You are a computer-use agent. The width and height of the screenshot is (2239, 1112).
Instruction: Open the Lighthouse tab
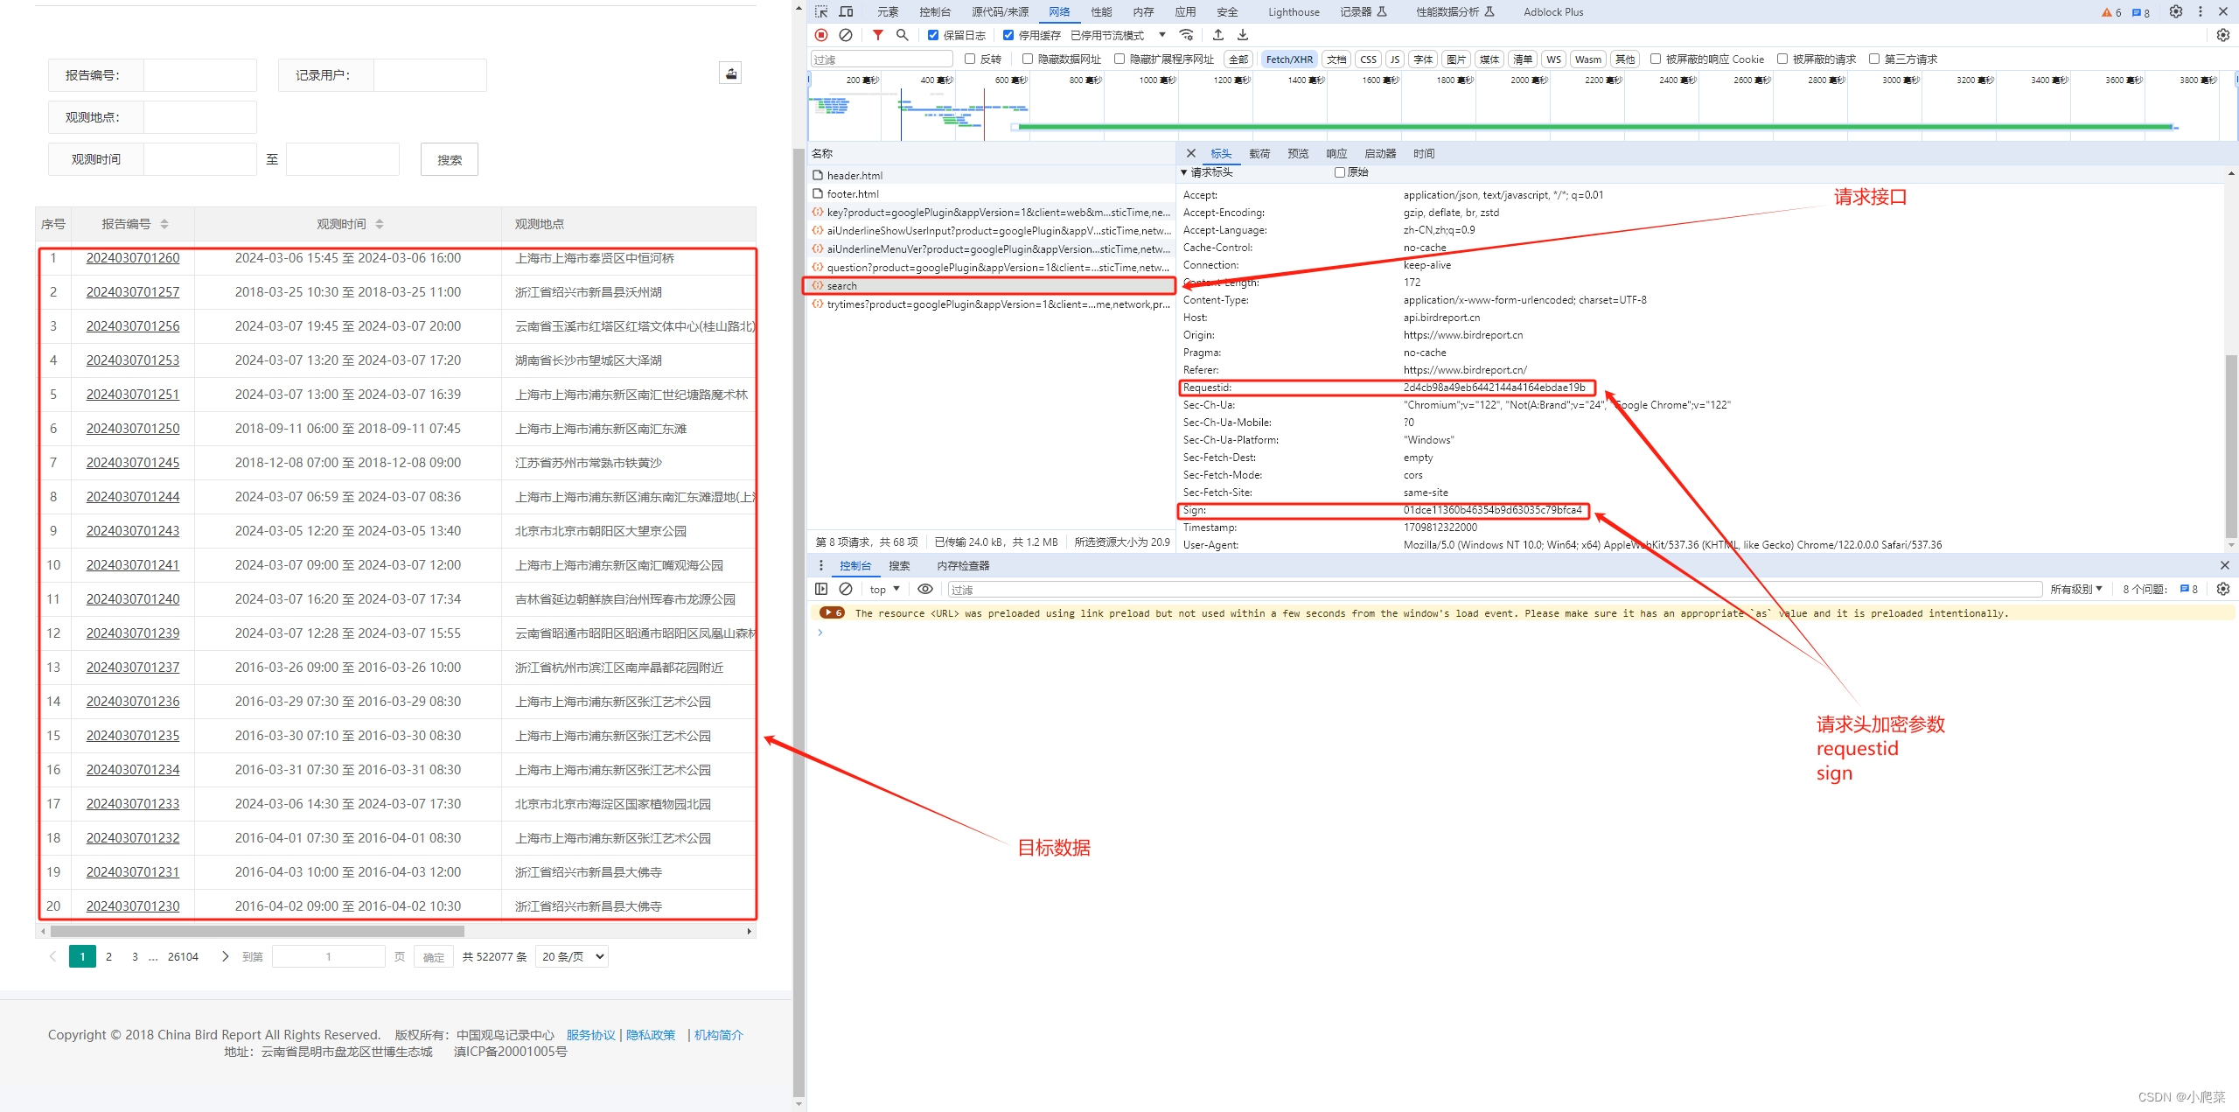tap(1294, 11)
